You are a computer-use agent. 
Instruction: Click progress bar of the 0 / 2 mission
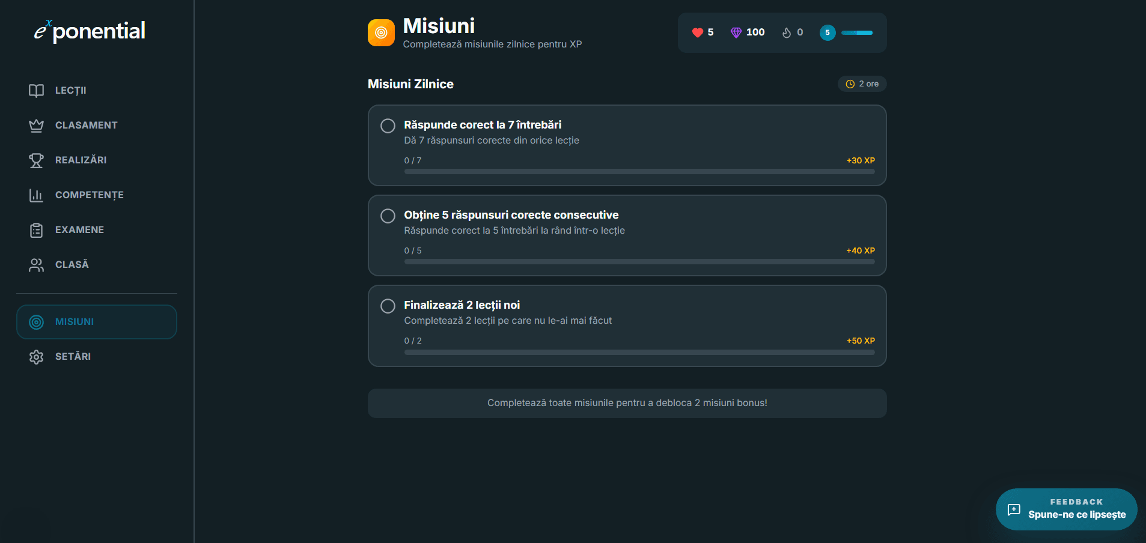[x=639, y=352]
